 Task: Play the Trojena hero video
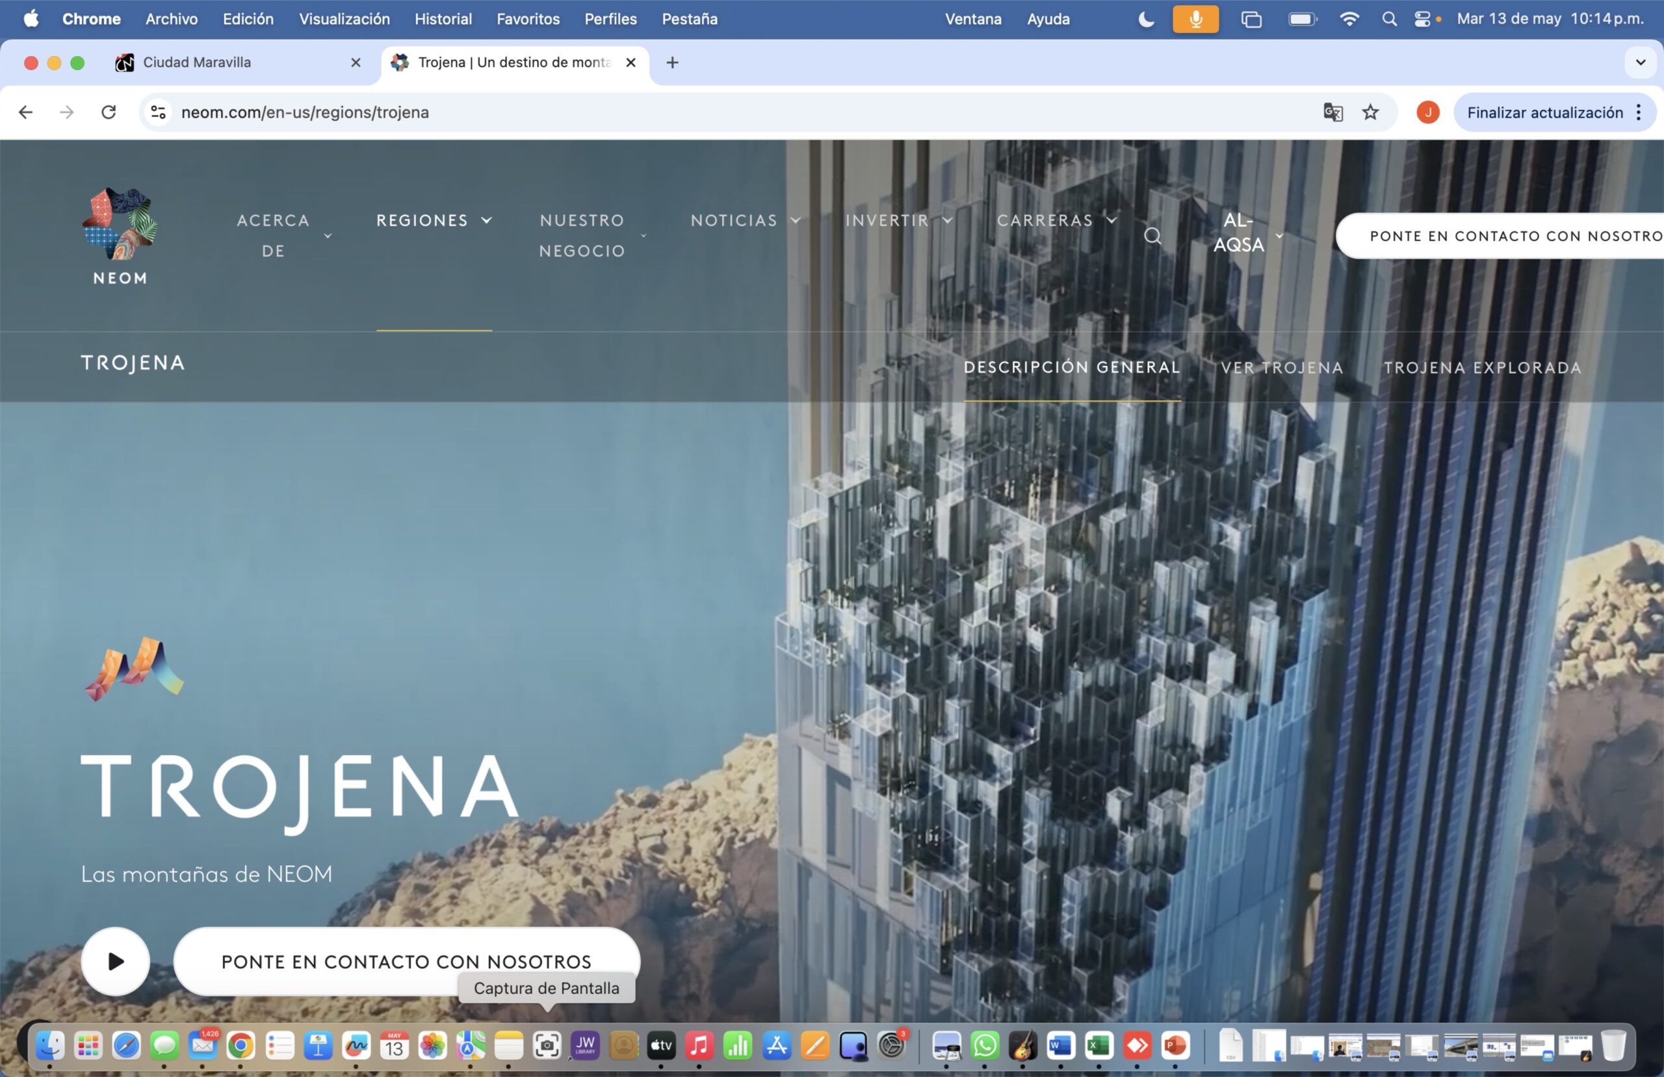click(x=115, y=961)
